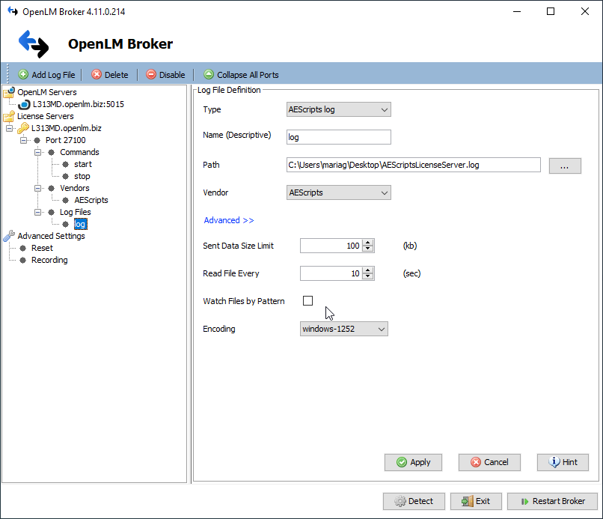Click the Add Log File toolbar icon
603x519 pixels.
(23, 75)
